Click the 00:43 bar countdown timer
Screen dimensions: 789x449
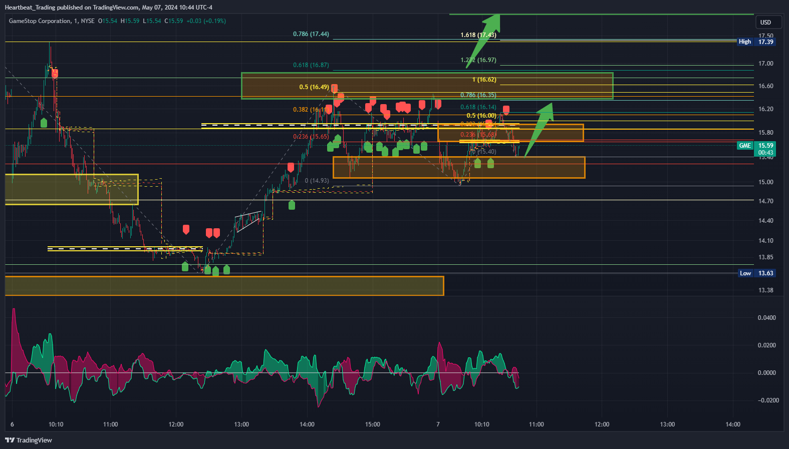(x=765, y=153)
